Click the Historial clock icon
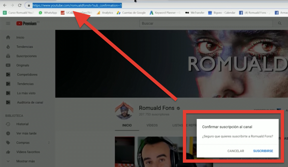Screen dimensions: 288x167 click(x=8, y=124)
